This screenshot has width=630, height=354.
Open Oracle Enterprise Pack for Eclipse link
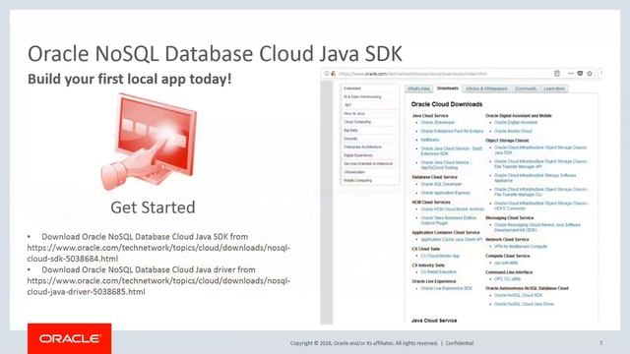coord(452,131)
